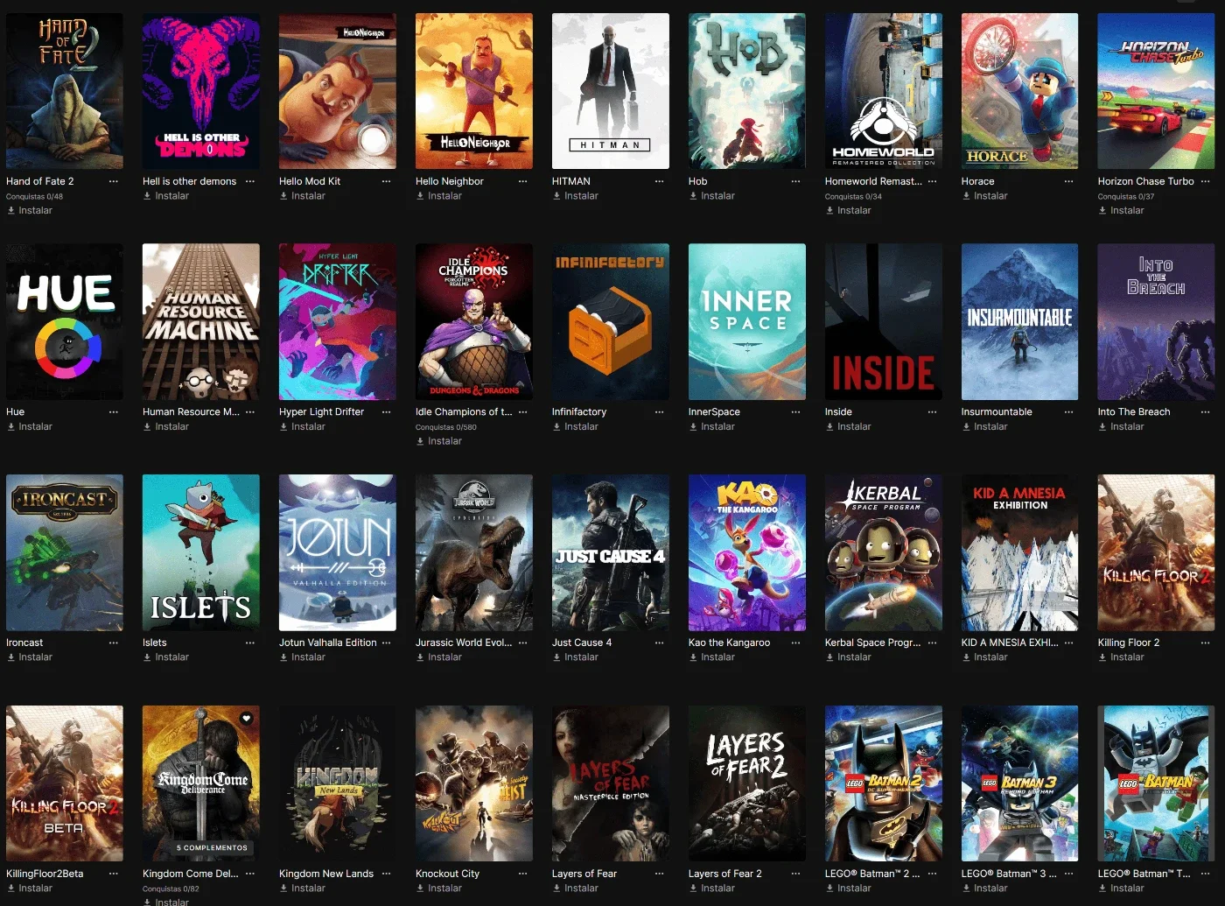Install Hello Neighbor
The width and height of the screenshot is (1225, 906).
tap(439, 196)
